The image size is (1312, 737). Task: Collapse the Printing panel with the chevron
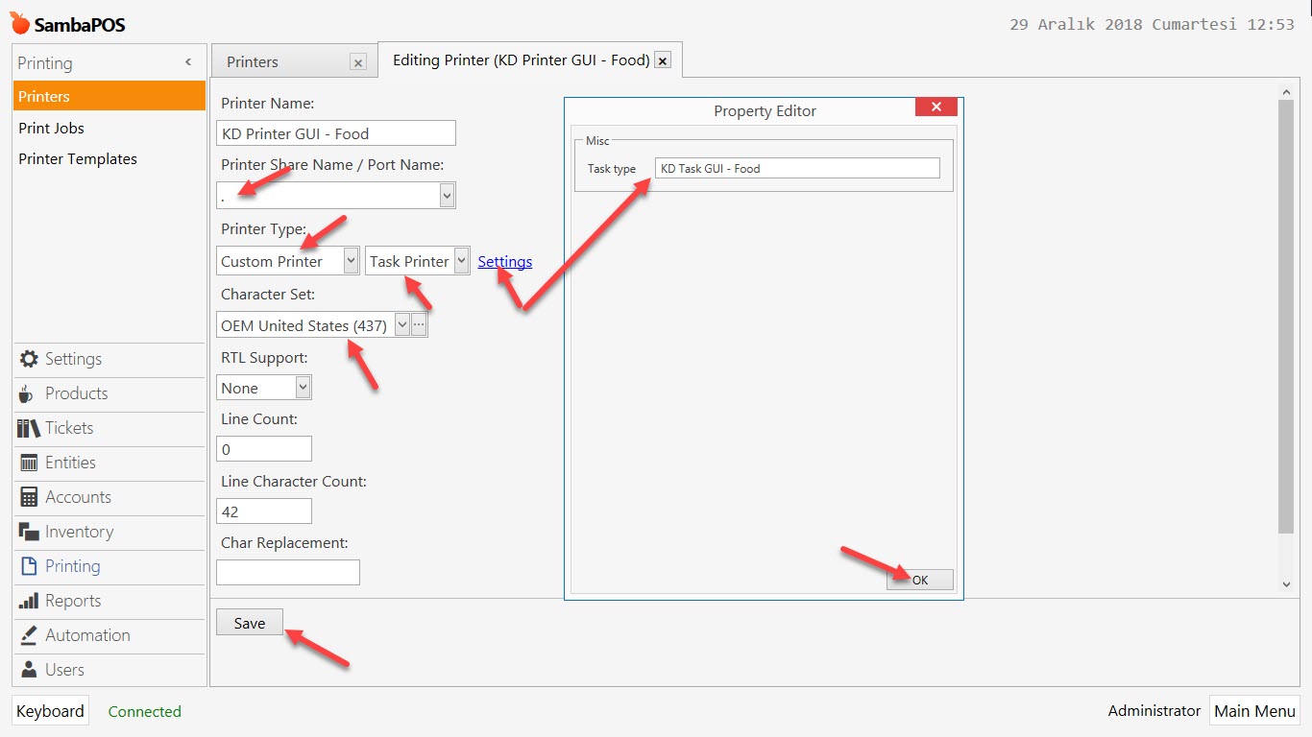click(188, 62)
